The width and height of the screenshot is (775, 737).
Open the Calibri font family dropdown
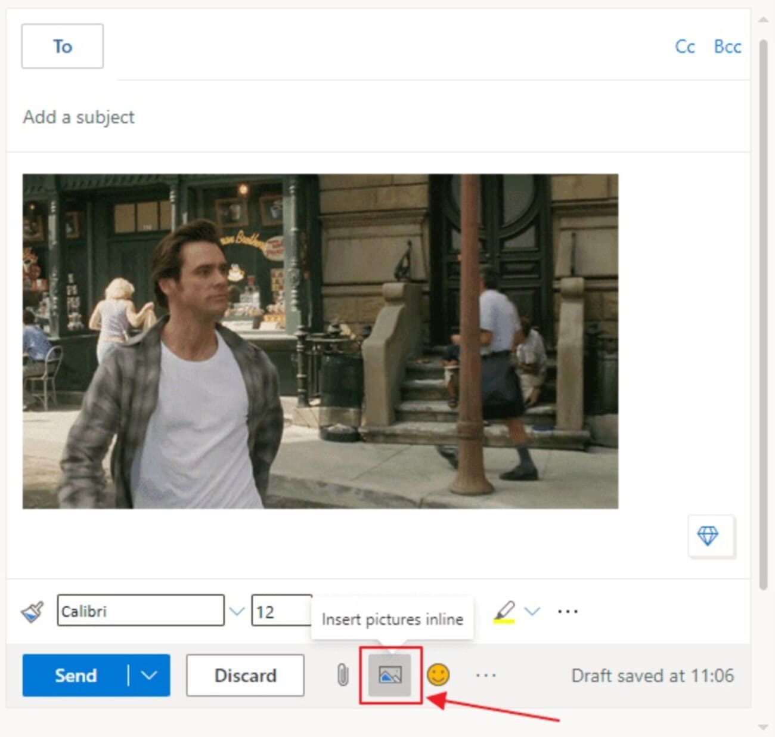[236, 611]
